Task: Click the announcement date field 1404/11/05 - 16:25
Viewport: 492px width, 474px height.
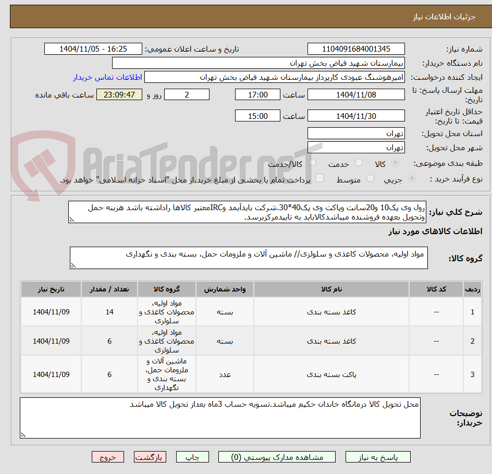Action: (x=93, y=49)
